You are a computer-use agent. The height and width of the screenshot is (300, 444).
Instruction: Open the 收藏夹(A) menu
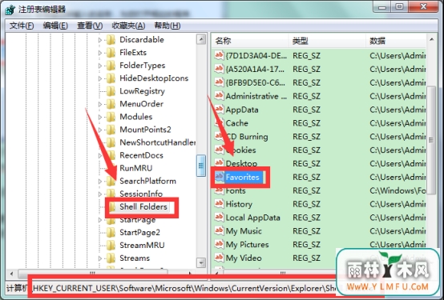(x=128, y=26)
